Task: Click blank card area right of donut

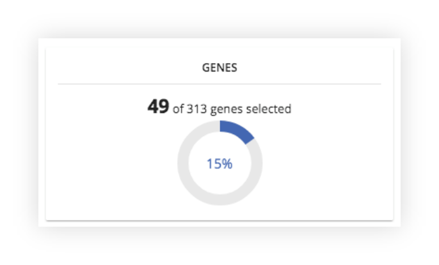Action: 328,163
